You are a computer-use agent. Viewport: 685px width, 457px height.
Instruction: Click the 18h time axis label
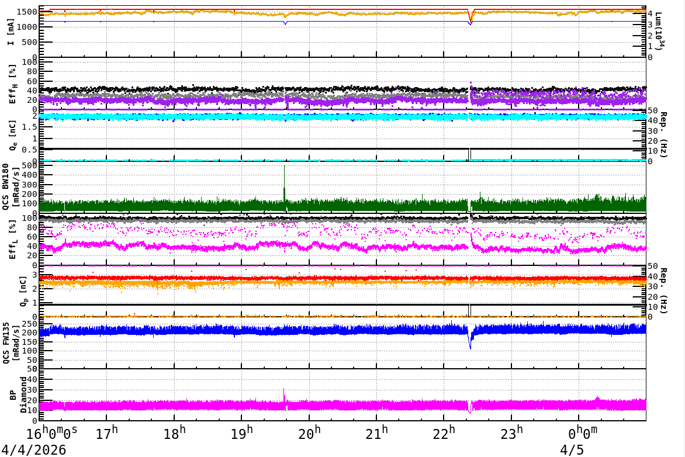pyautogui.click(x=174, y=434)
